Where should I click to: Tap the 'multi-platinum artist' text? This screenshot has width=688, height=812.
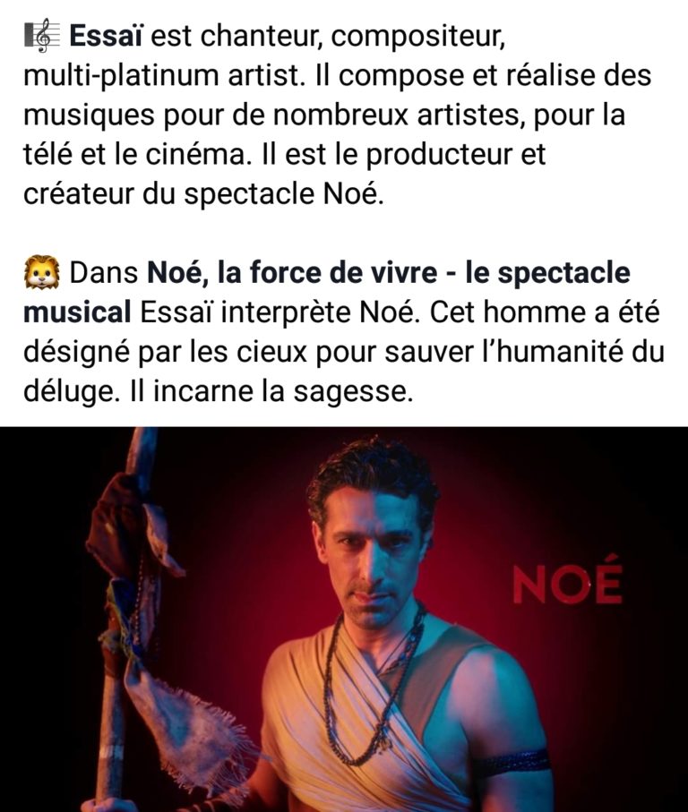[x=160, y=75]
